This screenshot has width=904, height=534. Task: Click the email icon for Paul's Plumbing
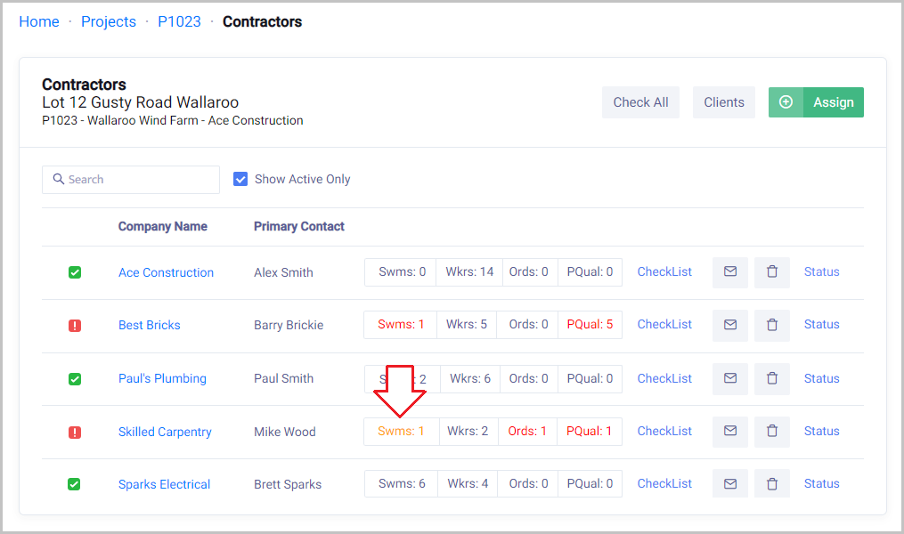point(730,378)
